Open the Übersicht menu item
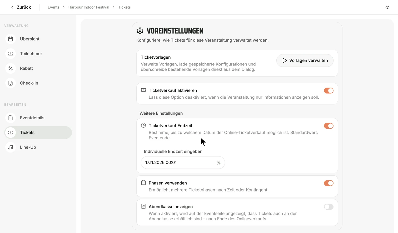Screen dimensions: 398x233 click(38, 39)
